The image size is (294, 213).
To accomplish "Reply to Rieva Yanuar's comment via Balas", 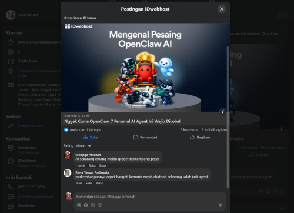I will 99,183.
